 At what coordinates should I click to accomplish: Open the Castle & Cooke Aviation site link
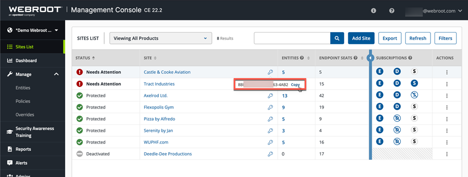click(x=167, y=72)
